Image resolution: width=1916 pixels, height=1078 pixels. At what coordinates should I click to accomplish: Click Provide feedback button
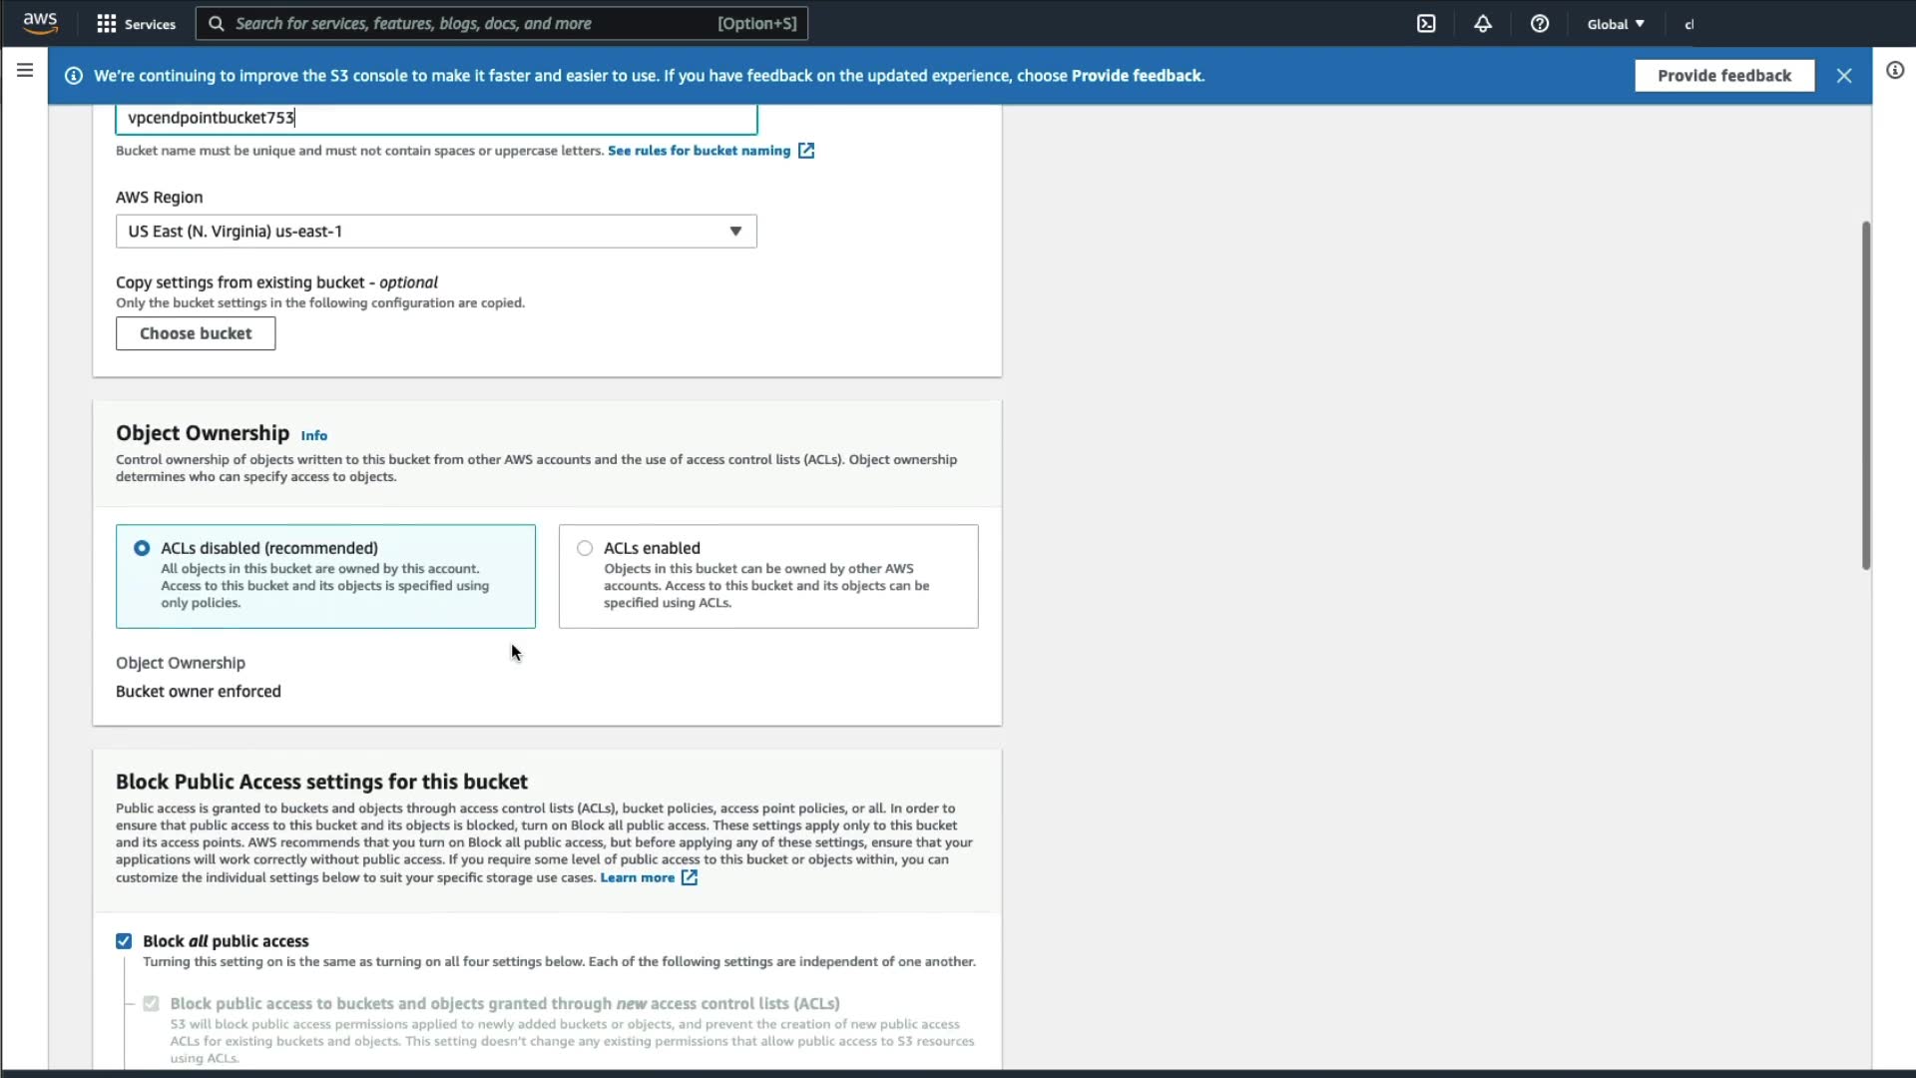coord(1723,76)
